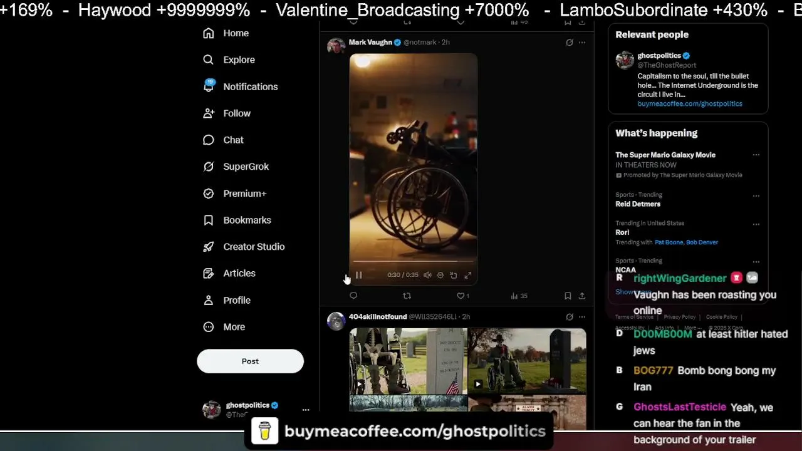Click the Creator Studio rocket icon
The width and height of the screenshot is (802, 451).
click(x=209, y=247)
